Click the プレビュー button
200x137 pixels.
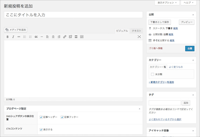click(187, 22)
